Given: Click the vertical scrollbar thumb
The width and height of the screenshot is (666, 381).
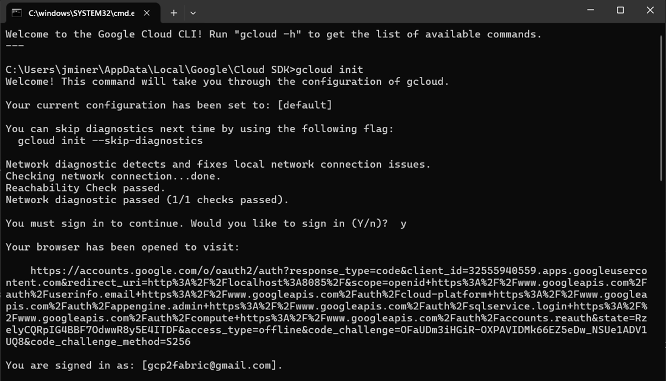Looking at the screenshot, I should (x=661, y=107).
